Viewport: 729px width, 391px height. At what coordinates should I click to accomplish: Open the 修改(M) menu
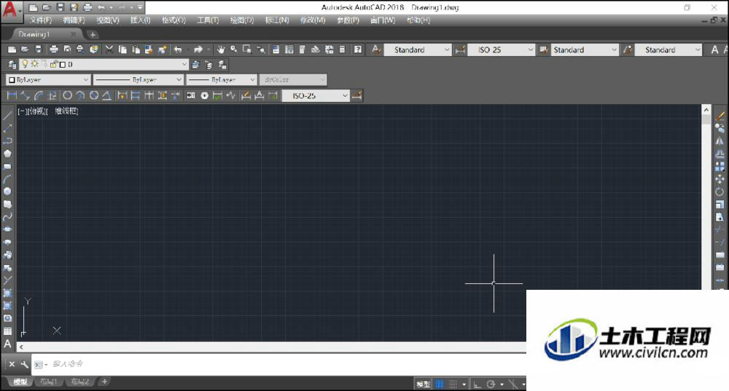(313, 20)
